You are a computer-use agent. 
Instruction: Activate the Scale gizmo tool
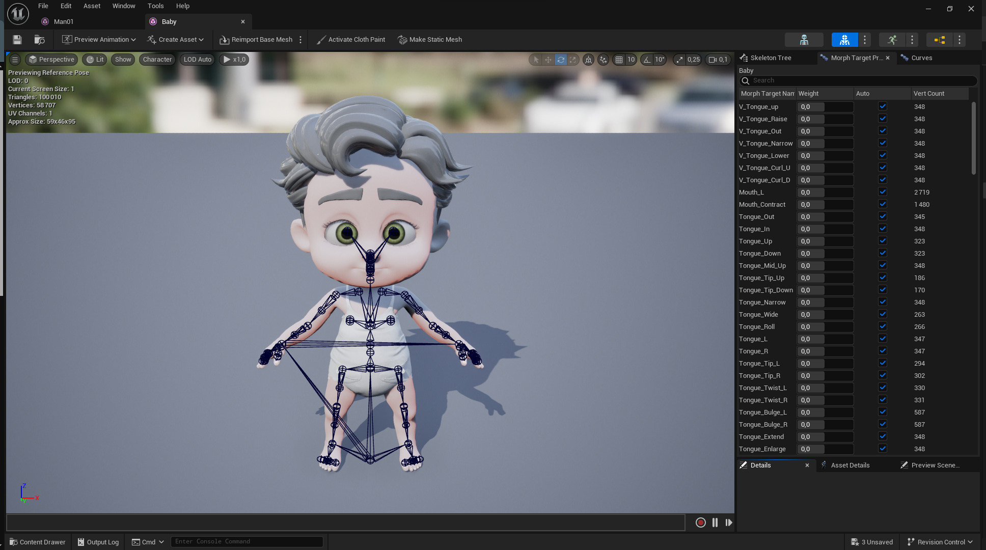click(573, 60)
